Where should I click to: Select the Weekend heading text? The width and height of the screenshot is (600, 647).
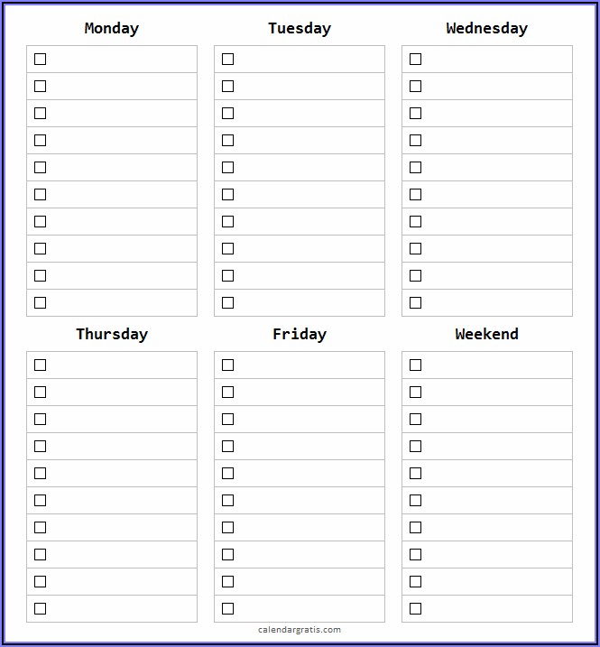pyautogui.click(x=486, y=334)
